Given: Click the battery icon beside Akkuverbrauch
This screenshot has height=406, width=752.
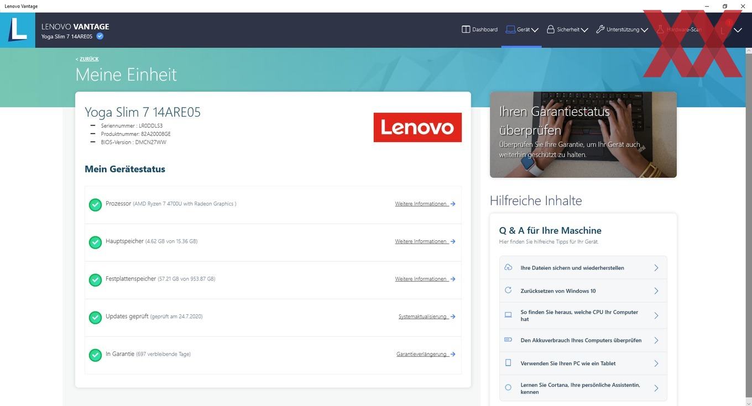Looking at the screenshot, I should click(x=508, y=340).
